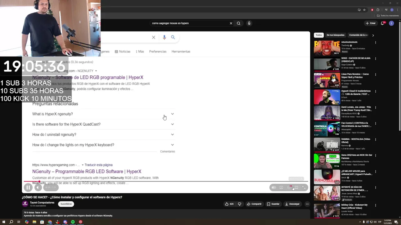Image resolution: width=401 pixels, height=225 pixels.
Task: Select Contenido de la serie chip
Action: [358, 35]
